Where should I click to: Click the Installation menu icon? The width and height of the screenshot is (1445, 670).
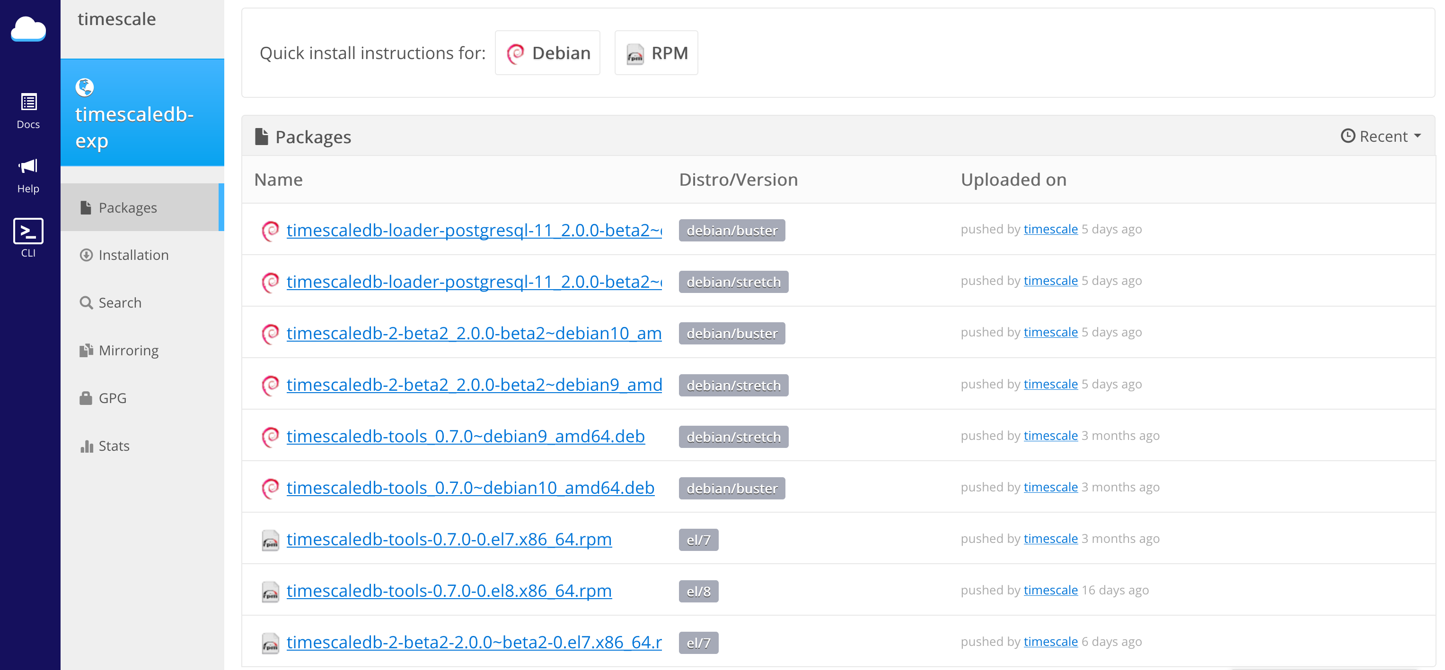[86, 255]
